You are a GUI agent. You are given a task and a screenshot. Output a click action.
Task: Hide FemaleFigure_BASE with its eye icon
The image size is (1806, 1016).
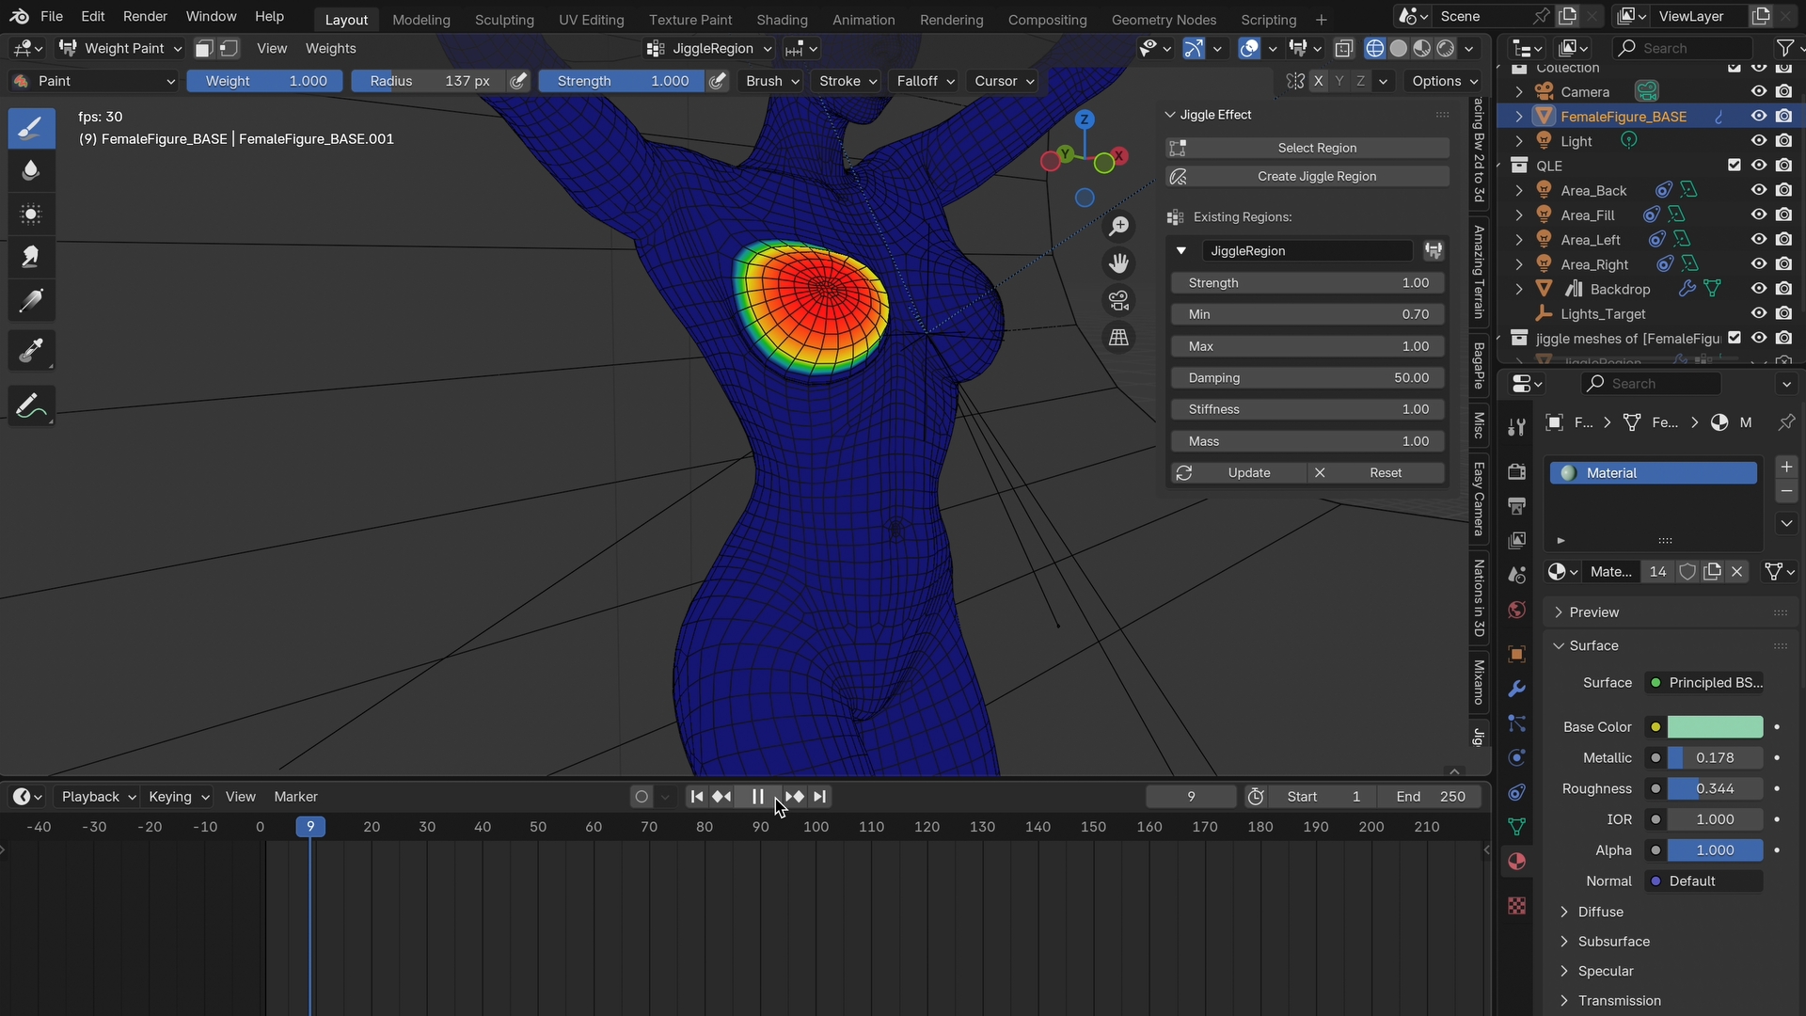[x=1758, y=117]
